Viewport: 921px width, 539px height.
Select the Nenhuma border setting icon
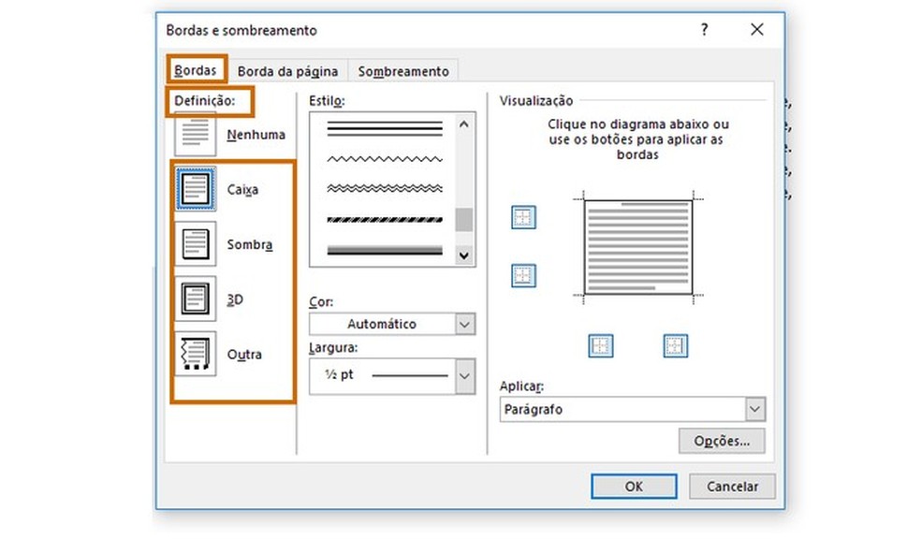[x=195, y=135]
